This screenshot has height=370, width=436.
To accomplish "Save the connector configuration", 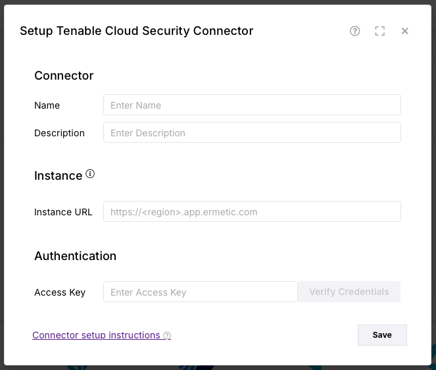I will point(382,335).
